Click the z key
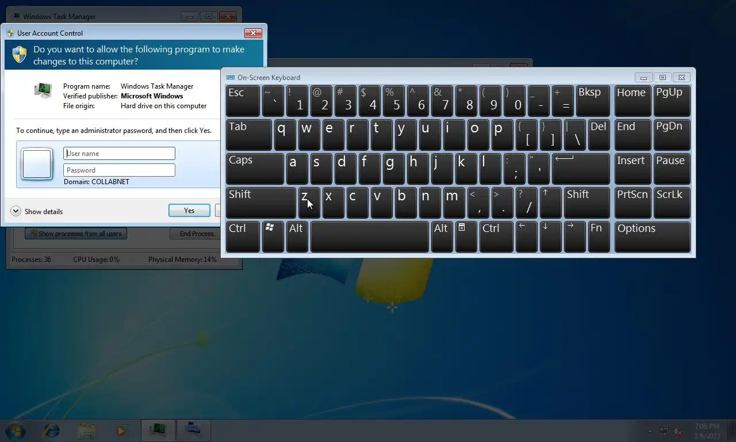The width and height of the screenshot is (736, 442). (x=309, y=203)
